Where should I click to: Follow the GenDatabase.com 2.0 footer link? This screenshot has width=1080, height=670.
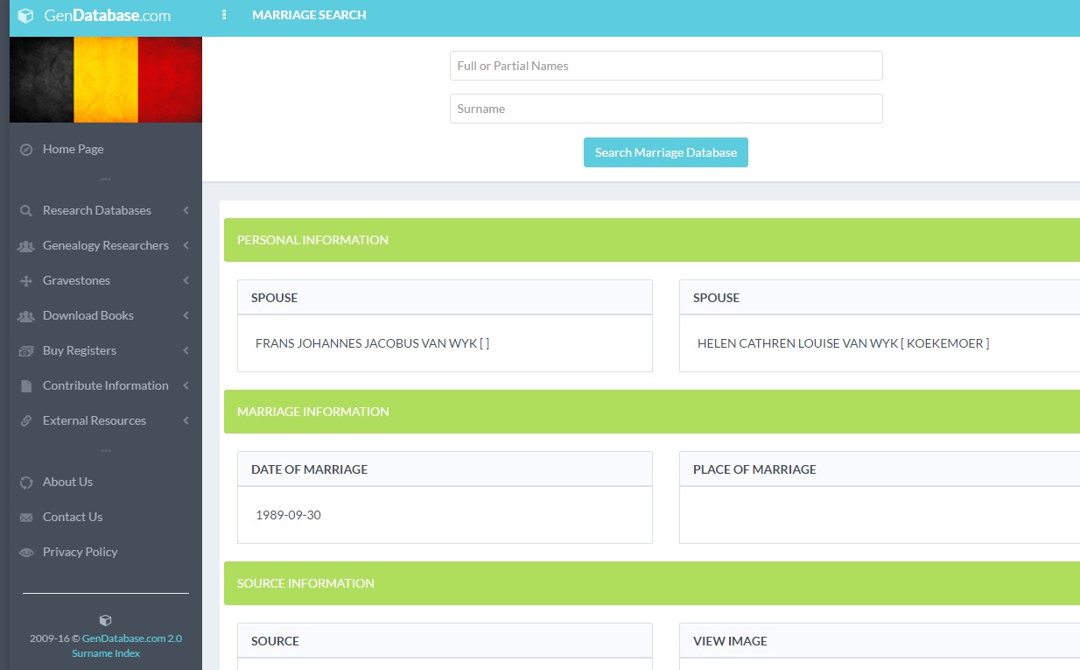pyautogui.click(x=132, y=638)
